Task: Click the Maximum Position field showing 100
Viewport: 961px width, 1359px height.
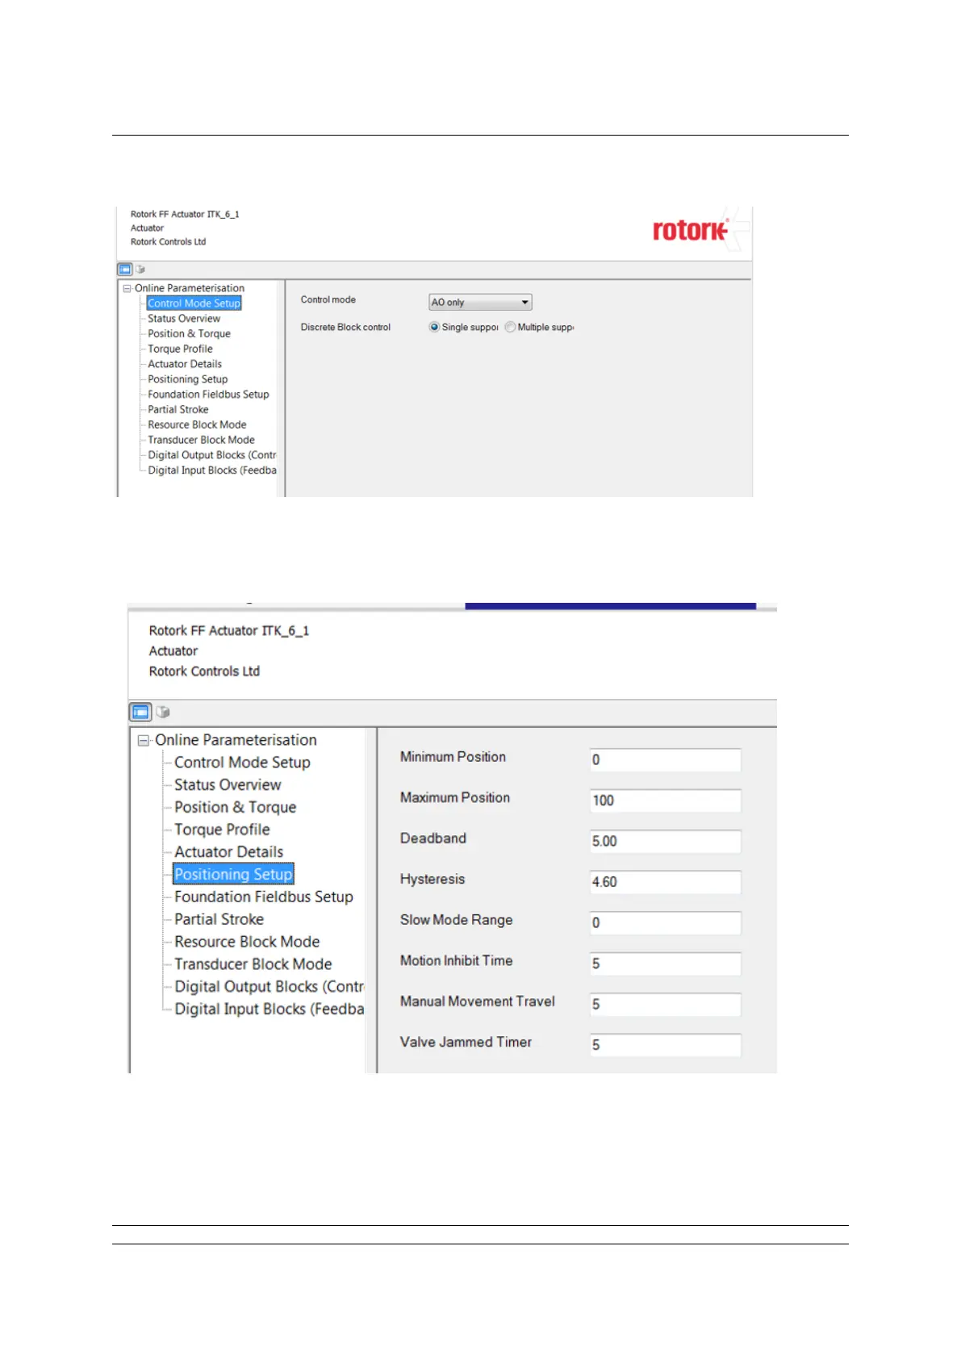Action: [666, 801]
